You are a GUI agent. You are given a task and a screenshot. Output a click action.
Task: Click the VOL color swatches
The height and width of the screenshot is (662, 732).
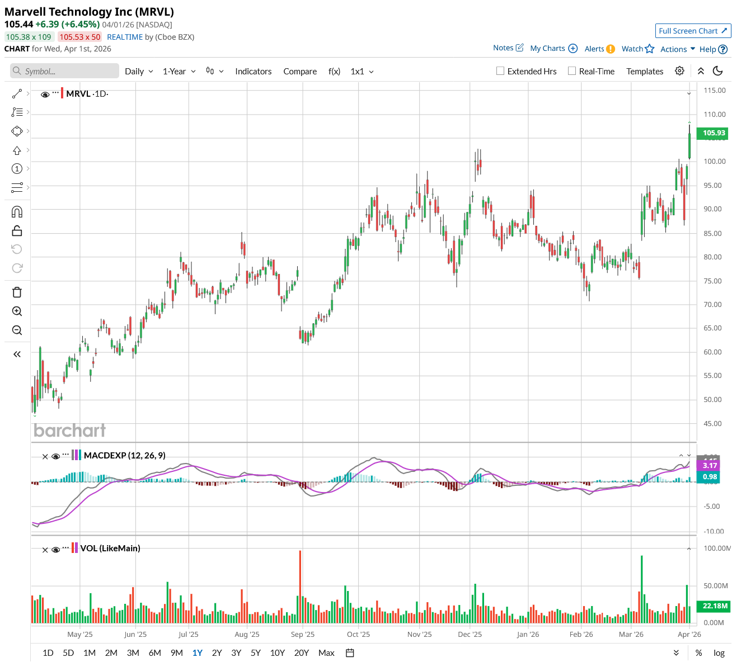[75, 548]
